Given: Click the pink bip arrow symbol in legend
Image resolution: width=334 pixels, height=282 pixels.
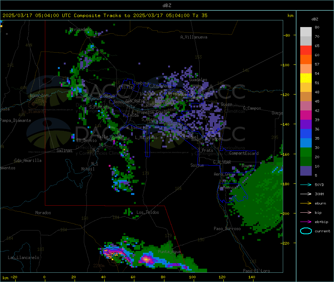Looking at the screenshot, I should point(306,212).
